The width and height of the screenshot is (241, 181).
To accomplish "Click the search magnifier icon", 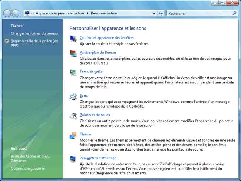I will click(x=234, y=13).
